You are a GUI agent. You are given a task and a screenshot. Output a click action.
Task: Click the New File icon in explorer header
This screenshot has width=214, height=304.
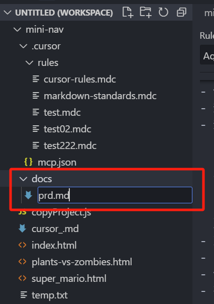click(x=128, y=13)
